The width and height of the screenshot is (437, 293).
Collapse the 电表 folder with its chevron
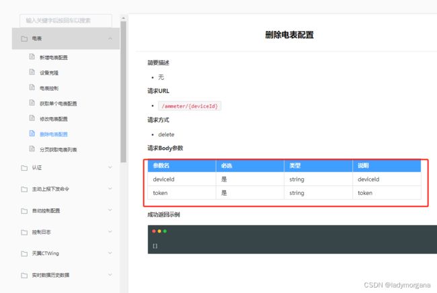tap(110, 38)
